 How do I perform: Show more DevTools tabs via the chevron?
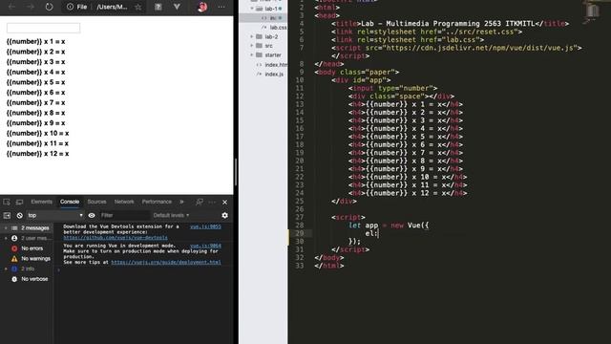181,202
